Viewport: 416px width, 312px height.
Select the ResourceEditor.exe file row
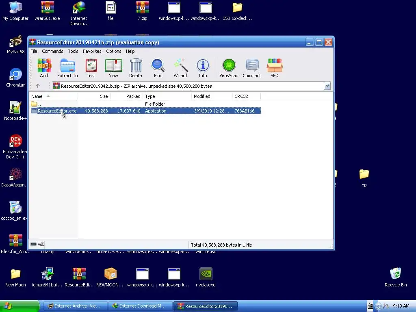tap(145, 111)
